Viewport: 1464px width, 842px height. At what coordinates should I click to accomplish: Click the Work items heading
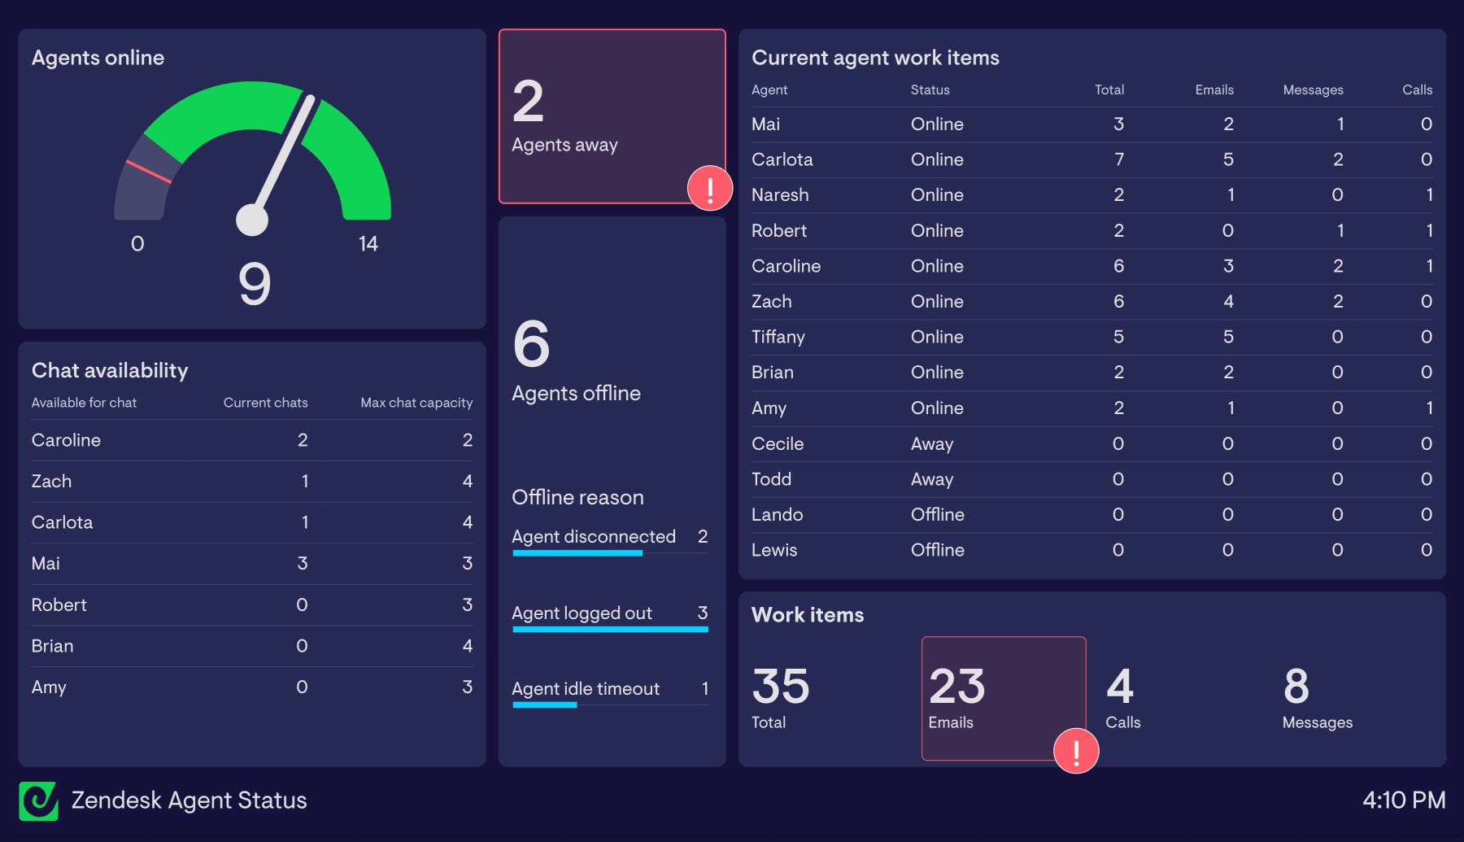pos(808,614)
